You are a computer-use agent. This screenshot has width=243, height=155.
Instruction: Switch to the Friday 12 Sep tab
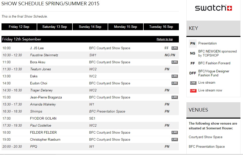(19, 27)
